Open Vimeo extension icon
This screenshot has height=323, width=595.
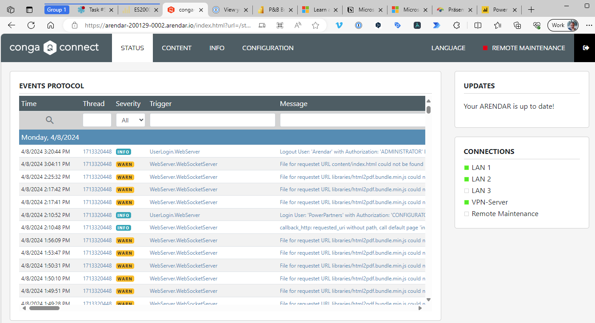[339, 25]
